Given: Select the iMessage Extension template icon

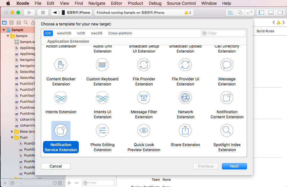Looking at the screenshot, I should point(227,65).
